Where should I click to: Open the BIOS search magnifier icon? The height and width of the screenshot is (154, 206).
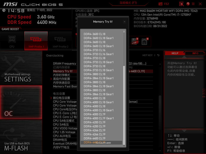pyautogui.click(x=181, y=4)
